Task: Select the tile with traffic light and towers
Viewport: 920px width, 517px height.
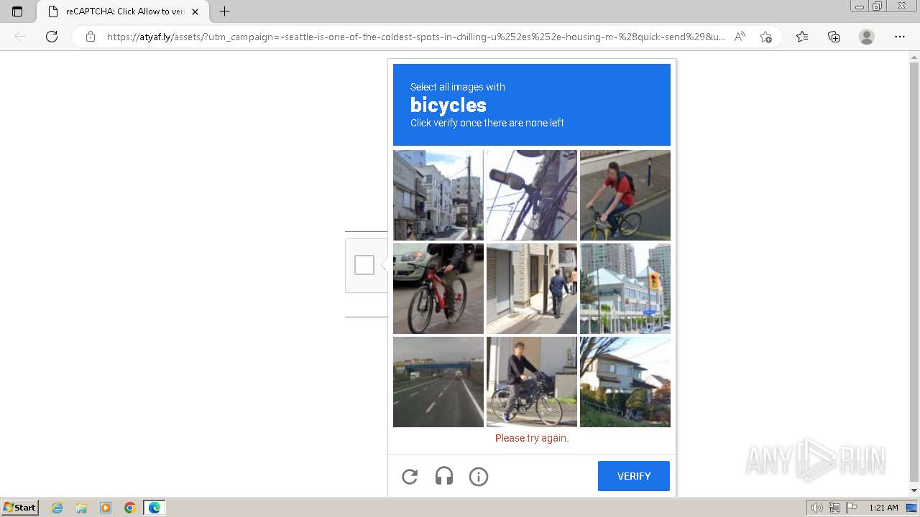Action: pyautogui.click(x=625, y=289)
